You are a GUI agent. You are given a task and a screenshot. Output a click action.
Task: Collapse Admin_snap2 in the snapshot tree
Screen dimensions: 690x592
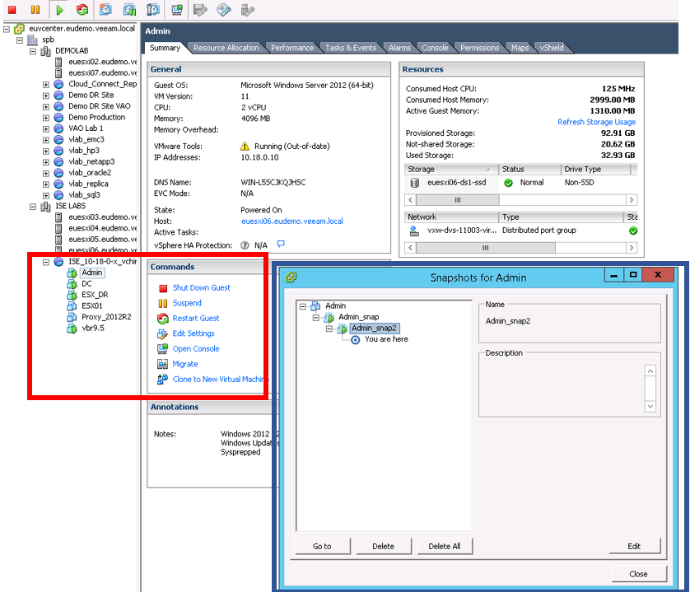[x=329, y=329]
